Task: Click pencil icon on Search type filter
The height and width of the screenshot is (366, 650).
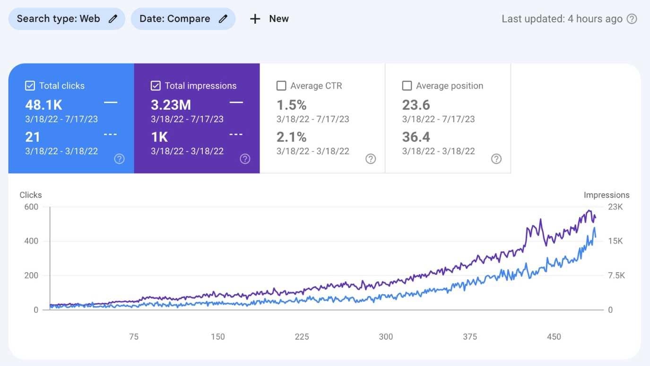Action: click(x=113, y=19)
